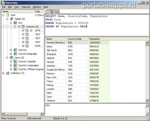Collapse the Tables (3) node
This screenshot has width=150, height=121.
[x=7, y=19]
